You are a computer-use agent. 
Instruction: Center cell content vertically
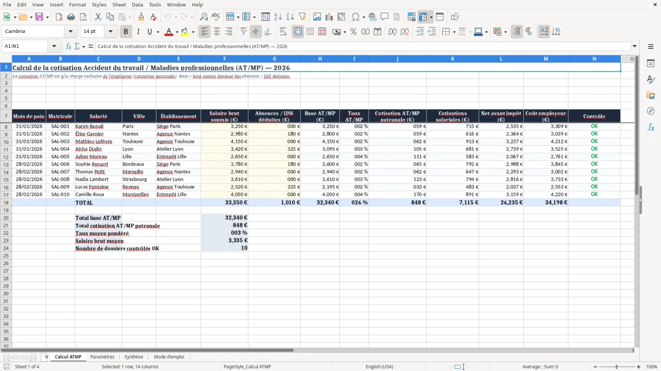tap(256, 32)
